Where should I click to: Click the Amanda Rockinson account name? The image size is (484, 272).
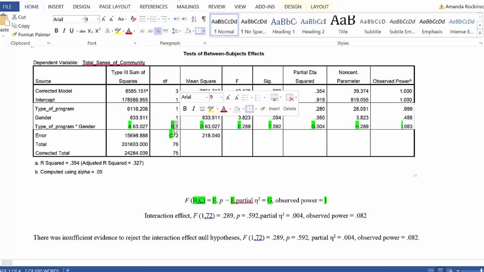click(465, 6)
